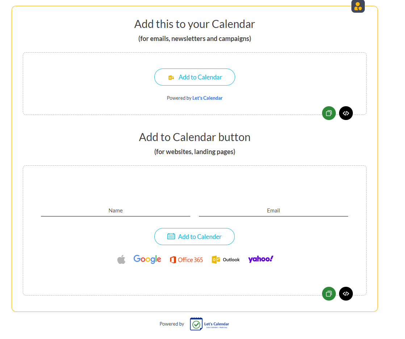Focus the Email input field
This screenshot has width=405, height=339.
(274, 211)
